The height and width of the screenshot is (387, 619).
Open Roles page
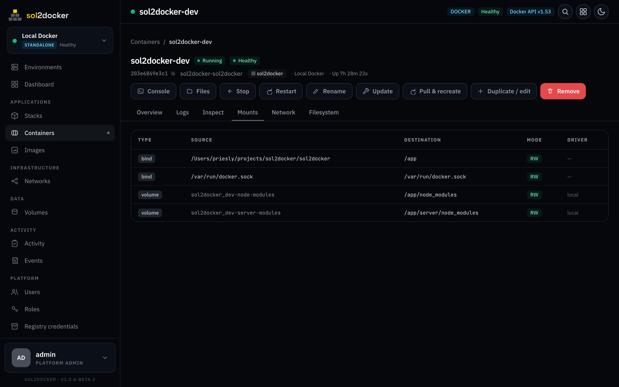pyautogui.click(x=60, y=309)
